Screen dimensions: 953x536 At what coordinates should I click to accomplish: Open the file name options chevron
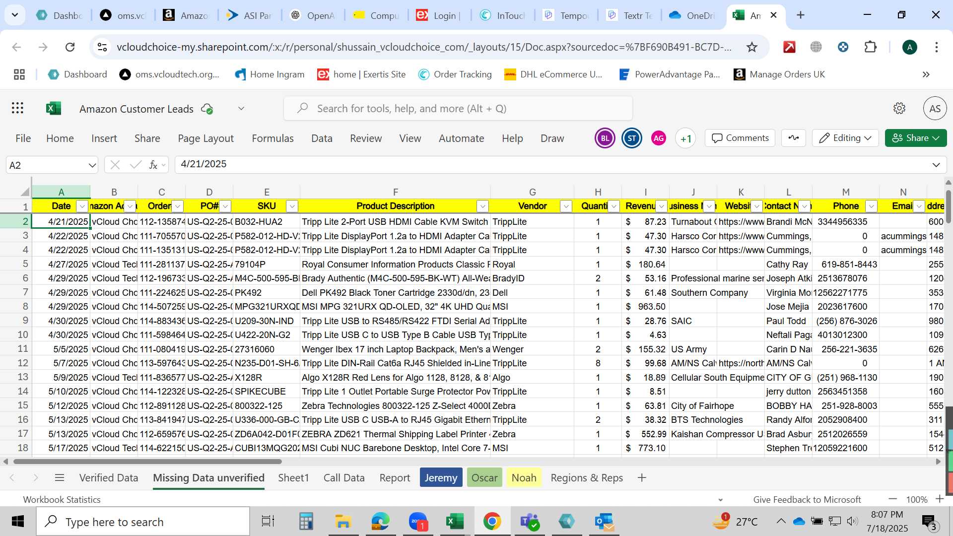tap(241, 109)
